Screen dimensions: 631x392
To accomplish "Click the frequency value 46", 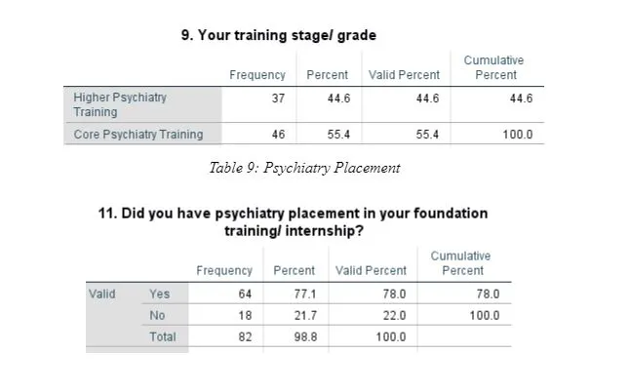I will (278, 135).
